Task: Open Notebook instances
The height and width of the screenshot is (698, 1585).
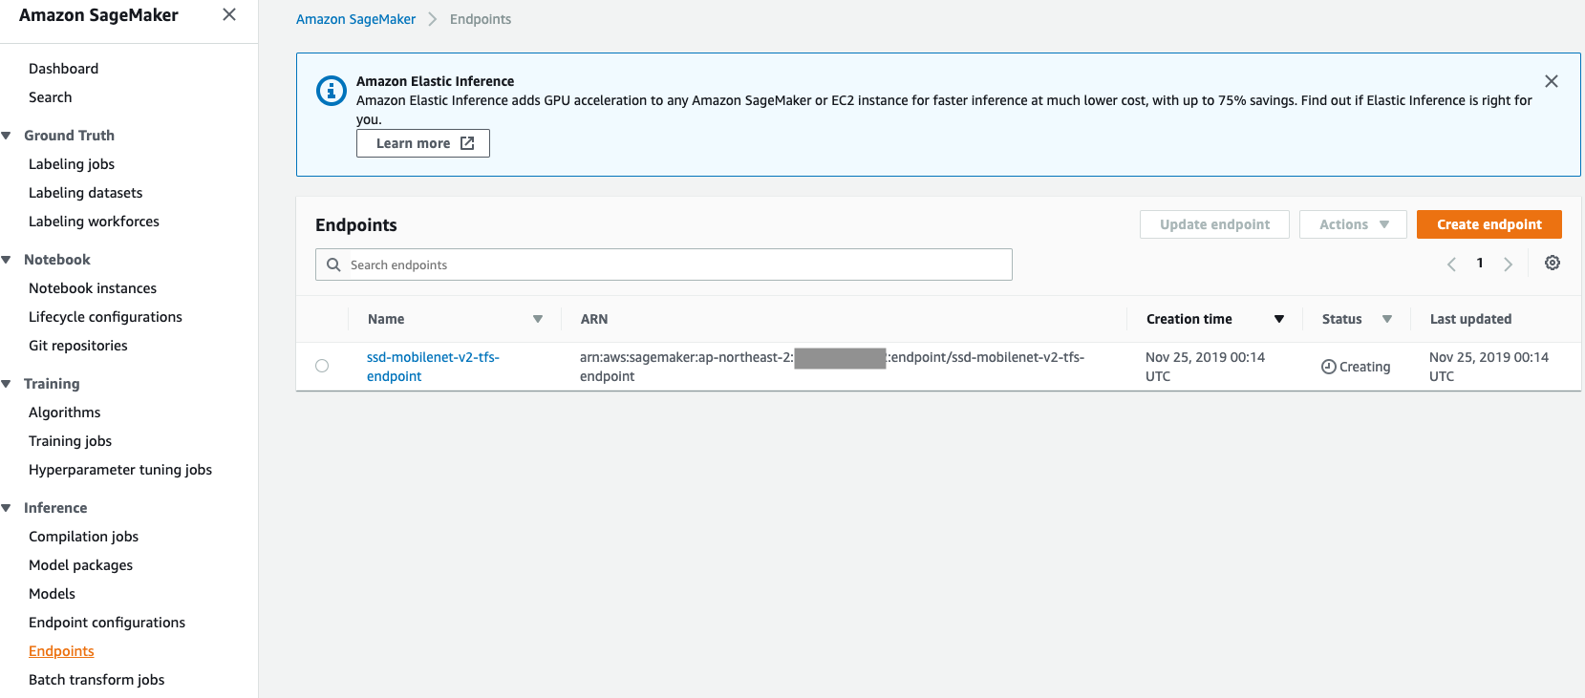Action: [93, 288]
